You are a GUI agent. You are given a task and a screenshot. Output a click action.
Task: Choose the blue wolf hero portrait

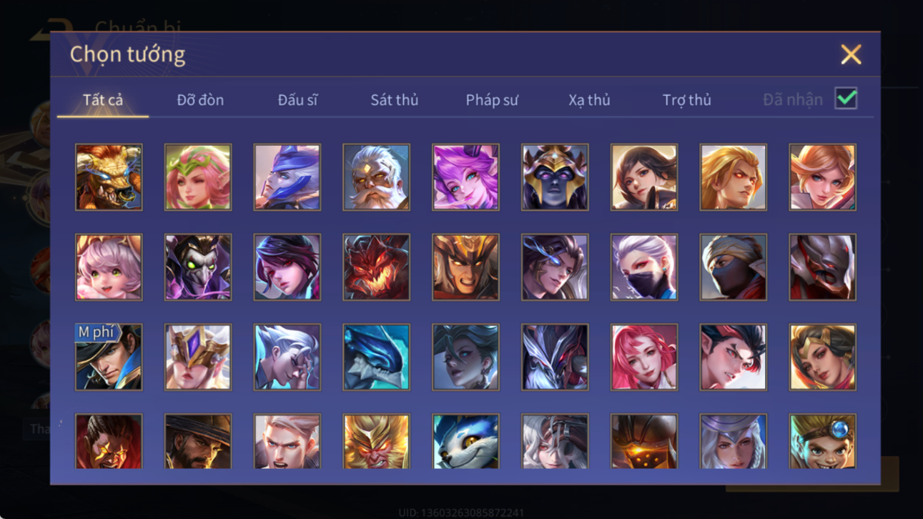[465, 441]
